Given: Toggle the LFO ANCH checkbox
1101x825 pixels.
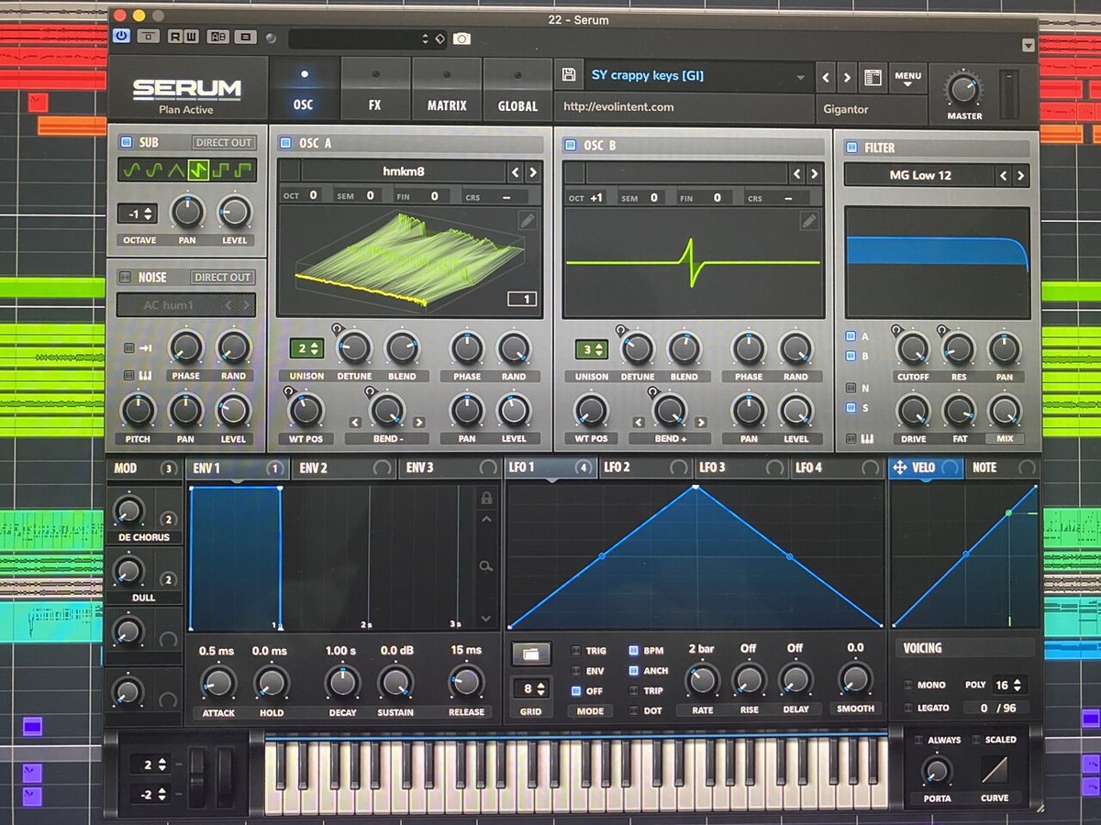Looking at the screenshot, I should [x=633, y=670].
